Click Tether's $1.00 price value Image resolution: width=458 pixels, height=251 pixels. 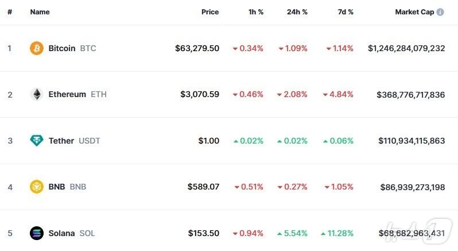[209, 141]
